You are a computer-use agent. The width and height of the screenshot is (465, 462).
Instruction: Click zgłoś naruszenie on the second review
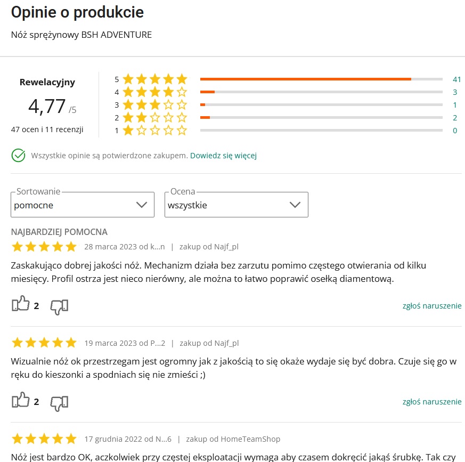point(432,401)
